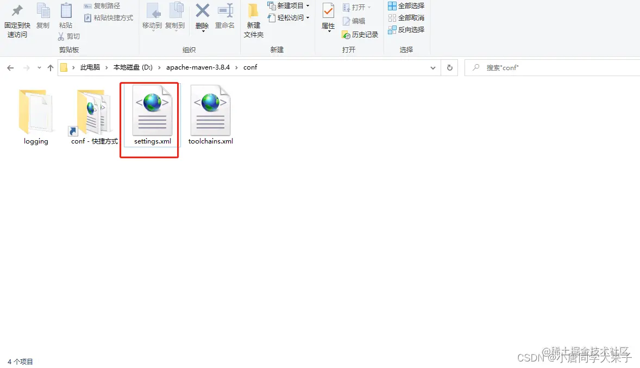Image resolution: width=640 pixels, height=368 pixels.
Task: Click the History (历史记录) icon
Action: pos(346,35)
